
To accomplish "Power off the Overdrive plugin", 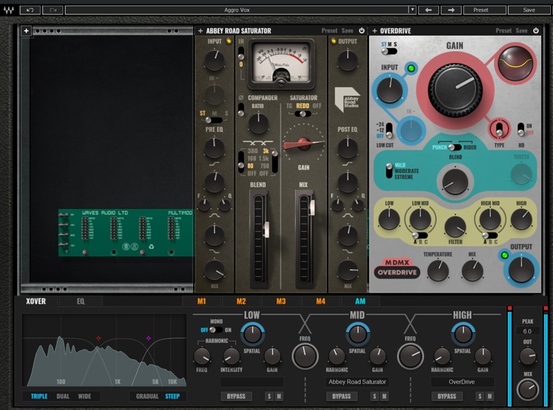I will click(x=536, y=30).
